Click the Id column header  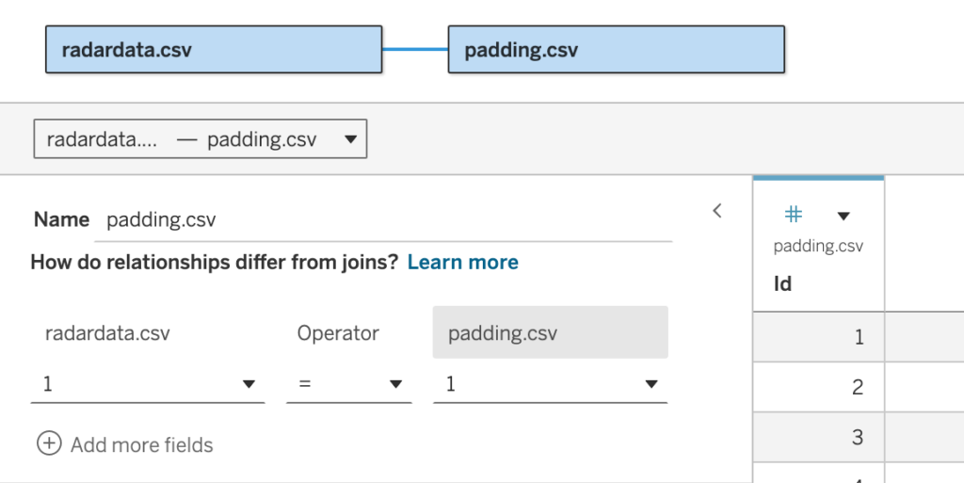pos(783,283)
